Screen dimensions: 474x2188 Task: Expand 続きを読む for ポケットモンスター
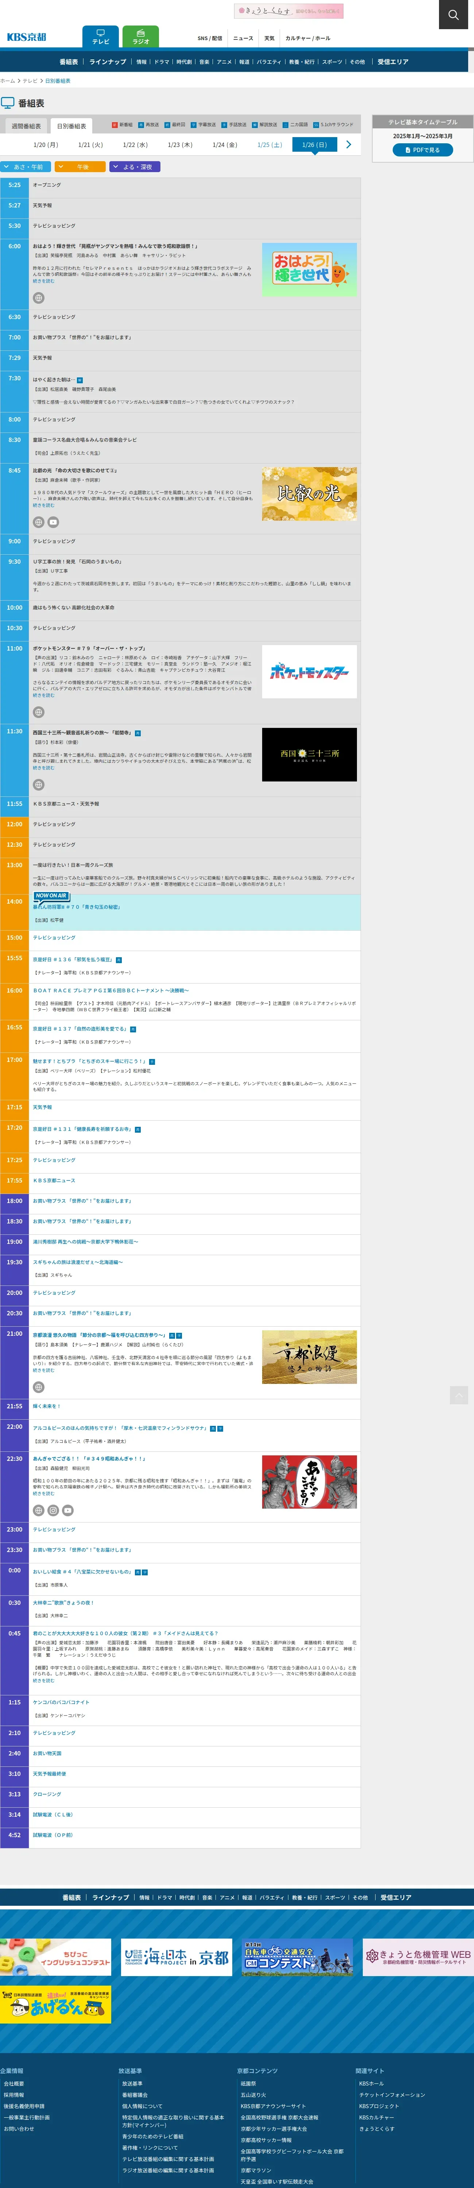coord(43,695)
